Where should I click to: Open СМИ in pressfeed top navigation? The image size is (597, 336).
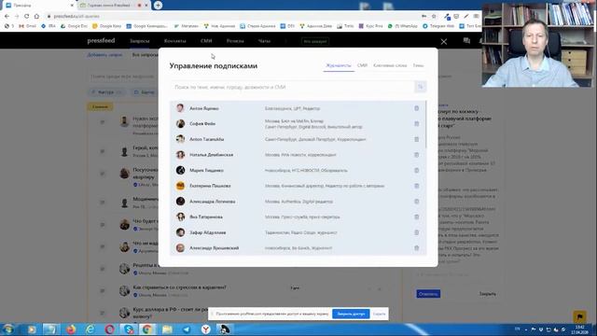(x=206, y=41)
